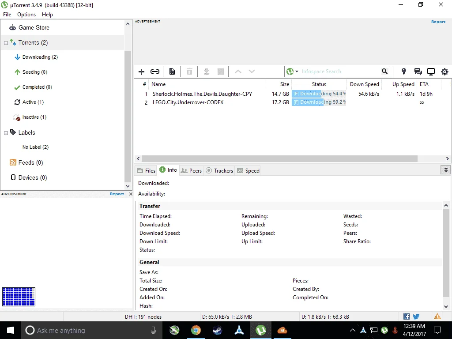The width and height of the screenshot is (452, 339).
Task: Click the search magnifier icon
Action: click(384, 71)
